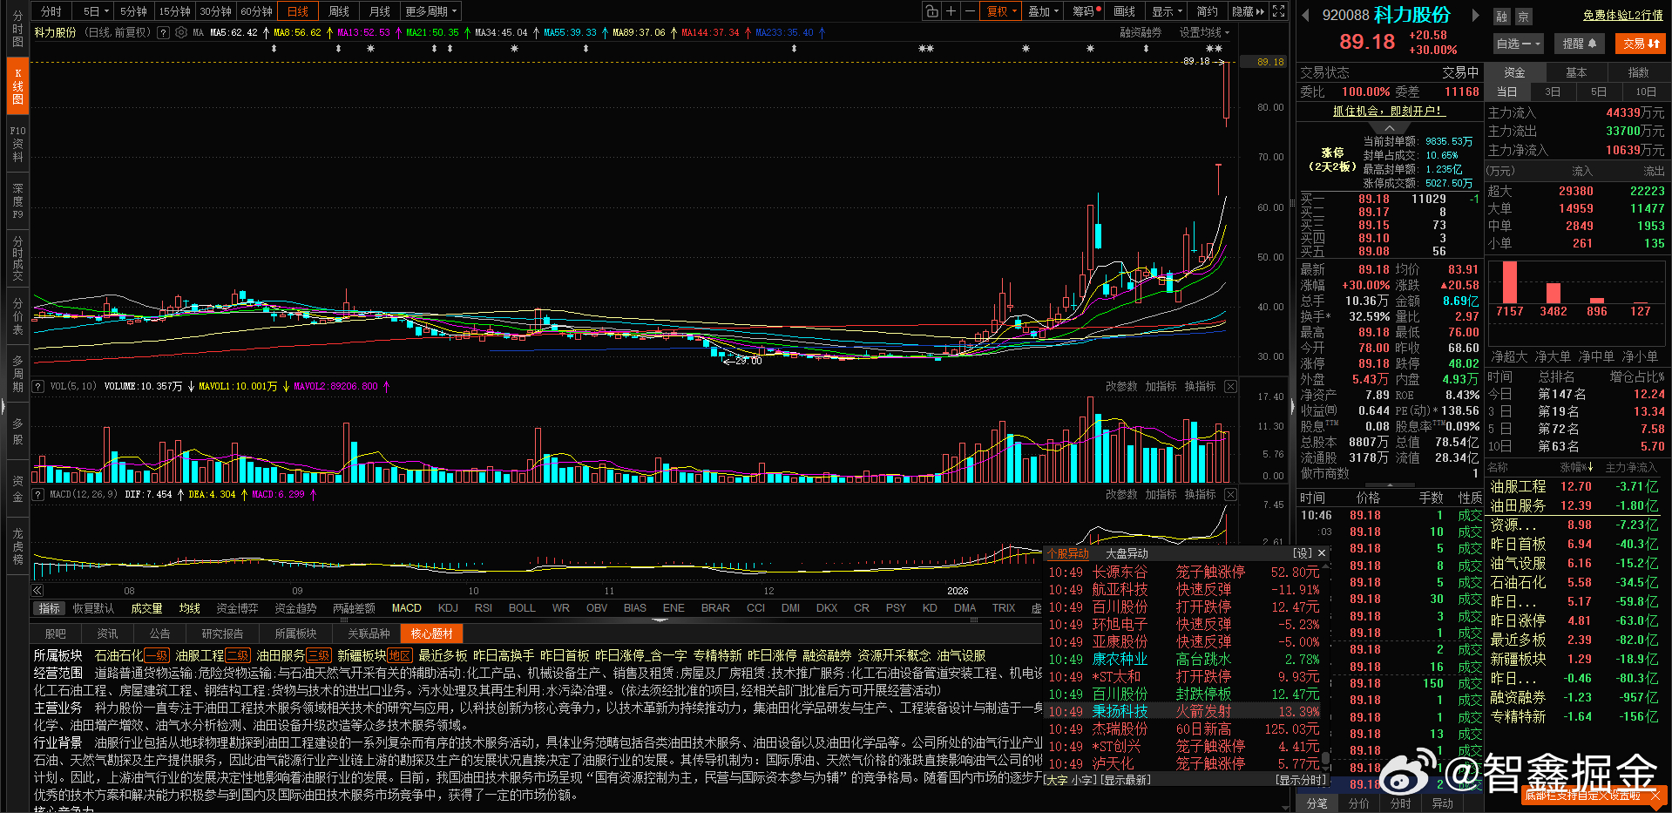
Task: Switch to the 基本 tab in right panel
Action: (x=1576, y=71)
